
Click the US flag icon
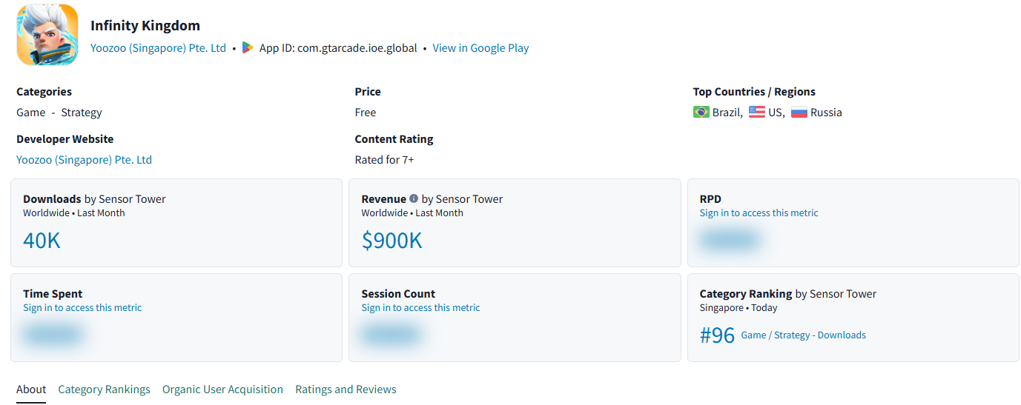click(756, 113)
